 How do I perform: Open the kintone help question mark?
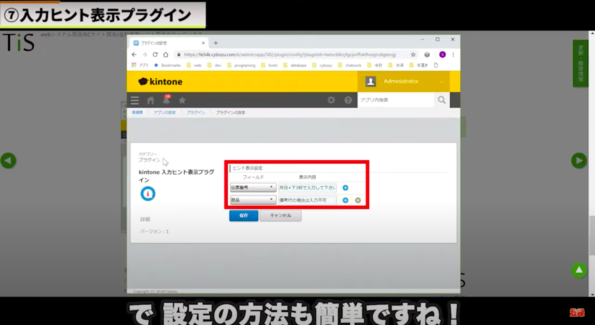tap(348, 100)
